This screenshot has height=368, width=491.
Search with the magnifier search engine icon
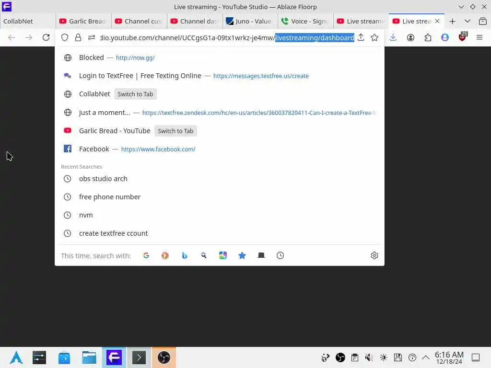(x=203, y=255)
